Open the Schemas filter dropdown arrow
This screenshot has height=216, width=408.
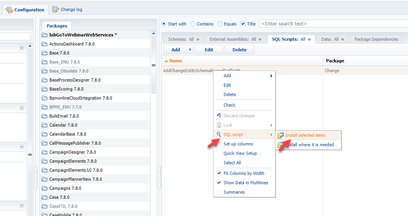click(198, 40)
